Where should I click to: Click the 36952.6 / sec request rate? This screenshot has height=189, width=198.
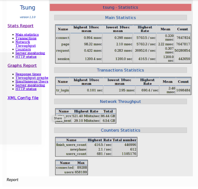tap(145, 50)
